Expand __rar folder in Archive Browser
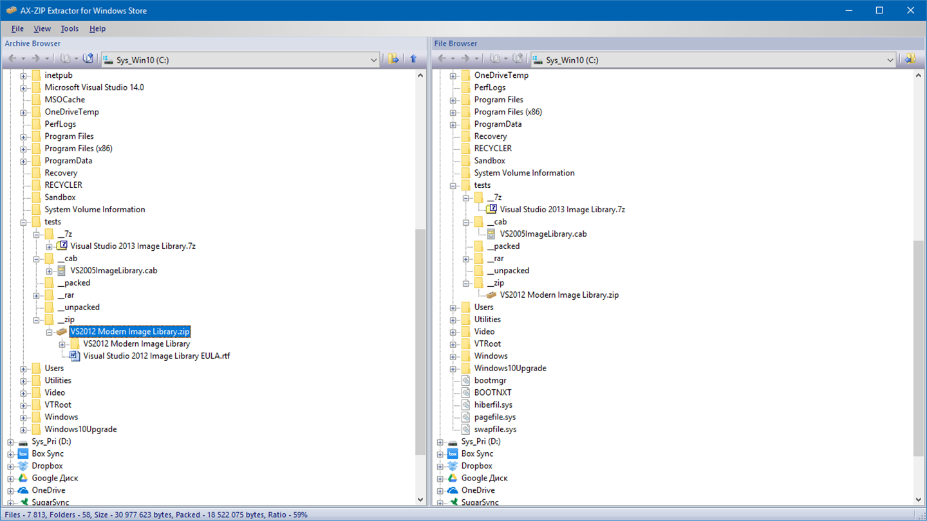Screen dimensions: 927x521 click(37, 295)
